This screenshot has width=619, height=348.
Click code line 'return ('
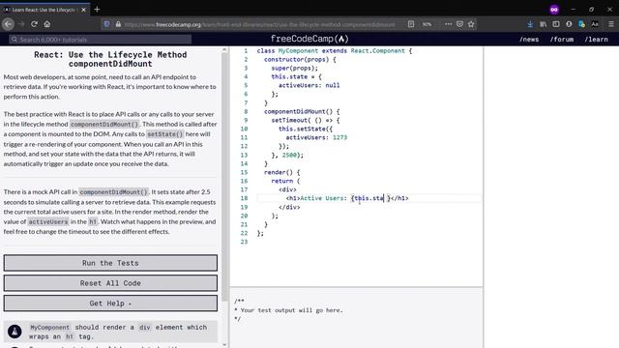[285, 181]
